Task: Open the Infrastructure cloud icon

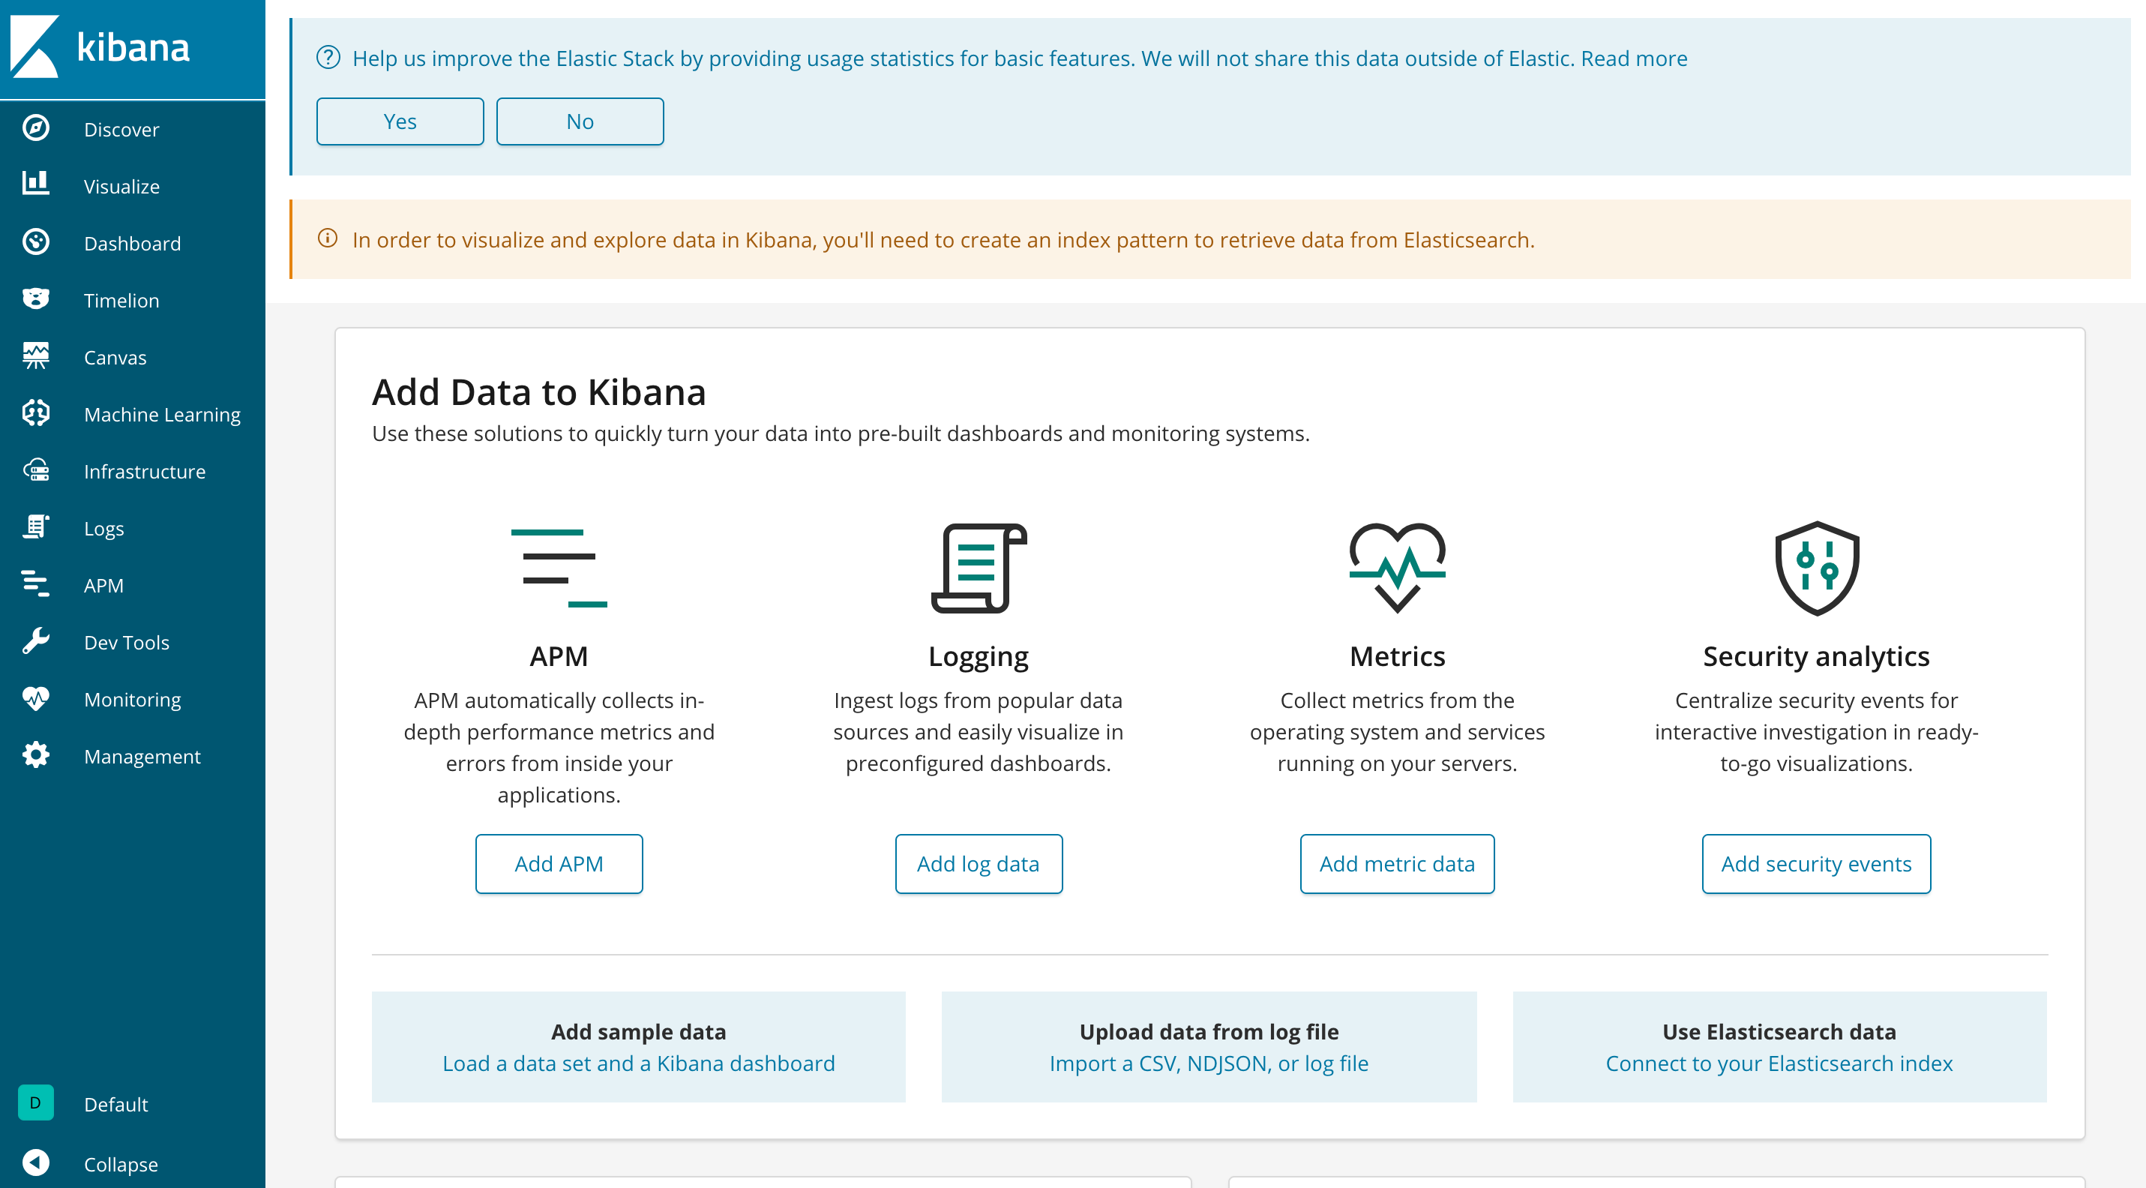Action: pos(36,471)
